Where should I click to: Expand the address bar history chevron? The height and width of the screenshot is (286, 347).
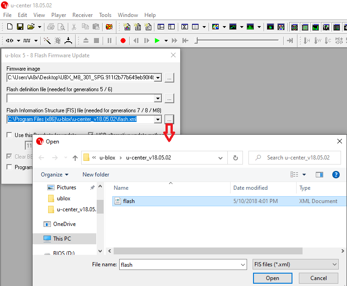click(x=220, y=158)
